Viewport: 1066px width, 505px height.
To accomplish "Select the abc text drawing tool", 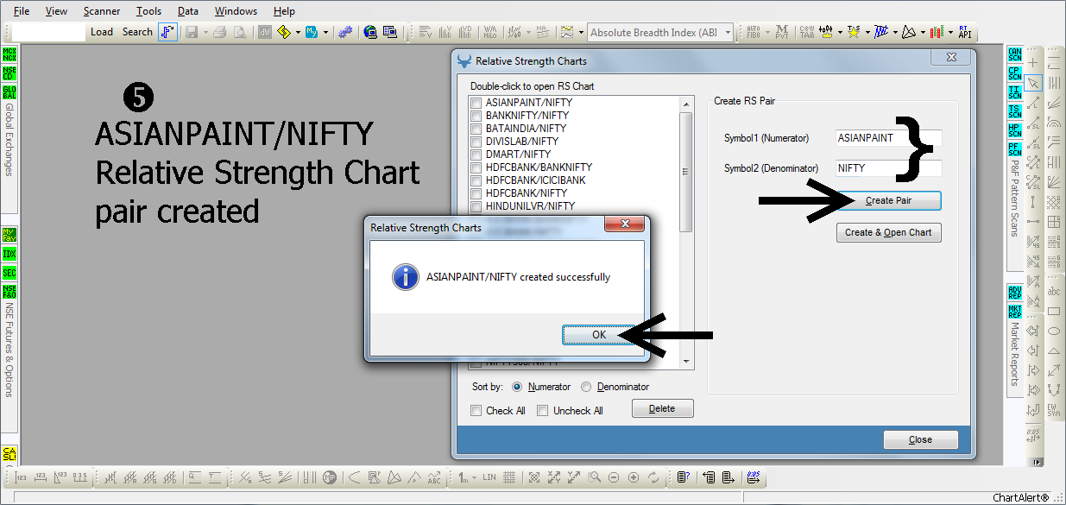I will tap(1054, 292).
